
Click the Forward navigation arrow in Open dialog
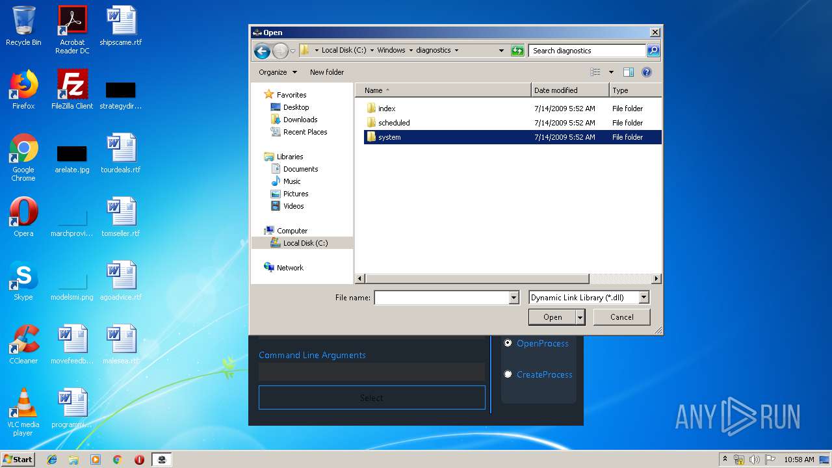coord(280,51)
